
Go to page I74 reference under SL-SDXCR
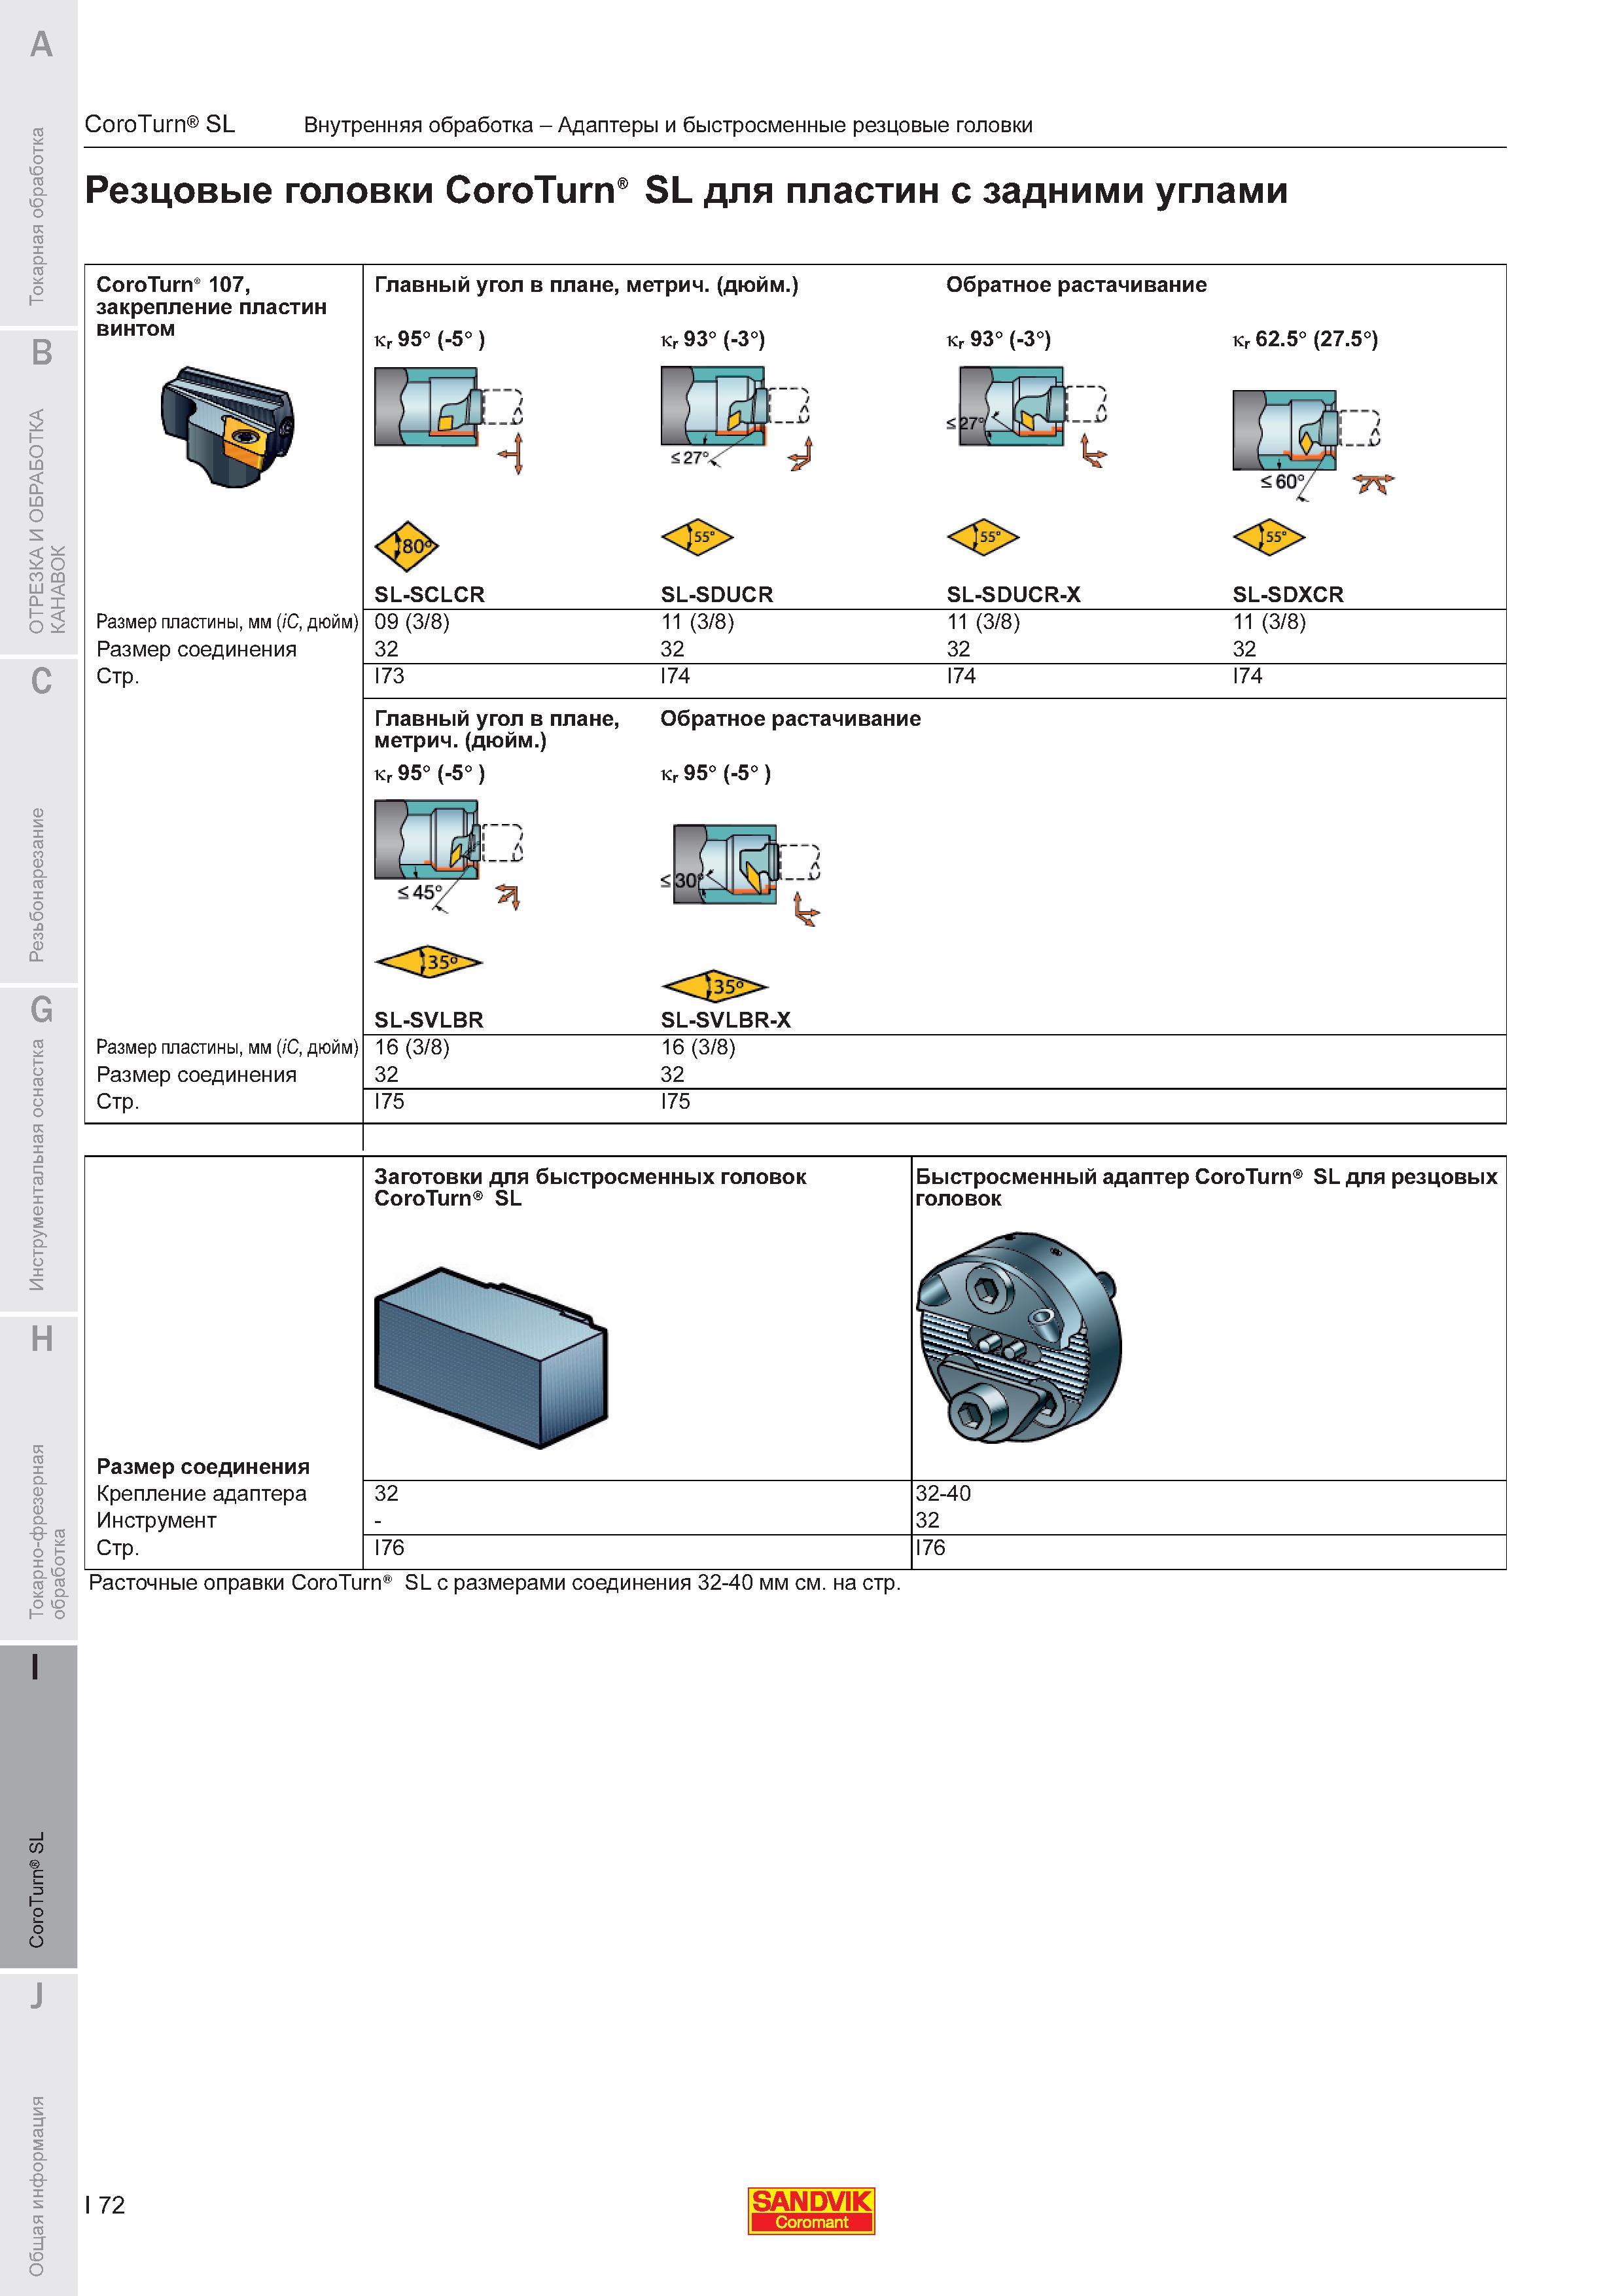(x=1247, y=676)
